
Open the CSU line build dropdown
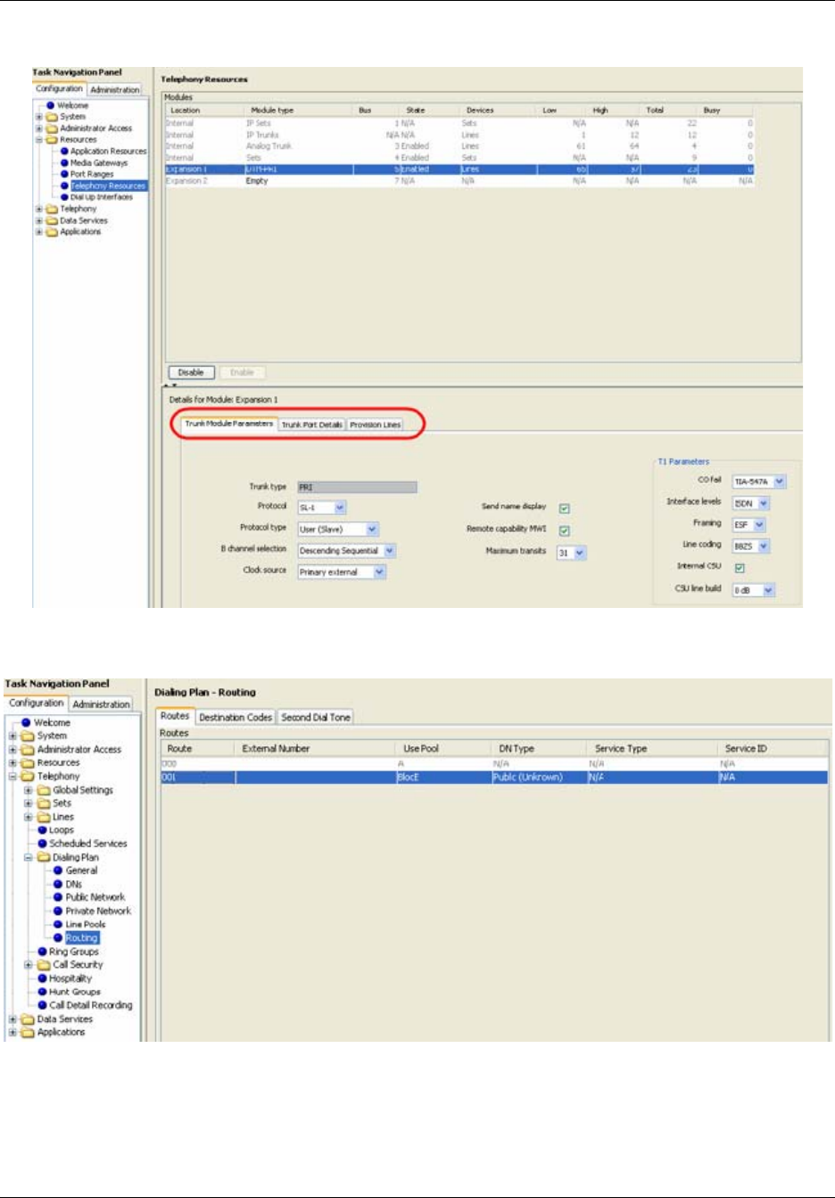754,590
